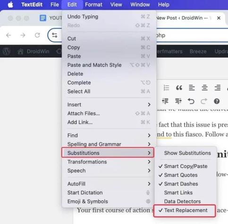Click the document icon on browser tab
The image size is (228, 224).
coord(43,18)
